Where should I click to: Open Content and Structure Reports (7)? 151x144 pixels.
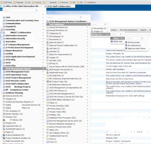click(x=19, y=102)
